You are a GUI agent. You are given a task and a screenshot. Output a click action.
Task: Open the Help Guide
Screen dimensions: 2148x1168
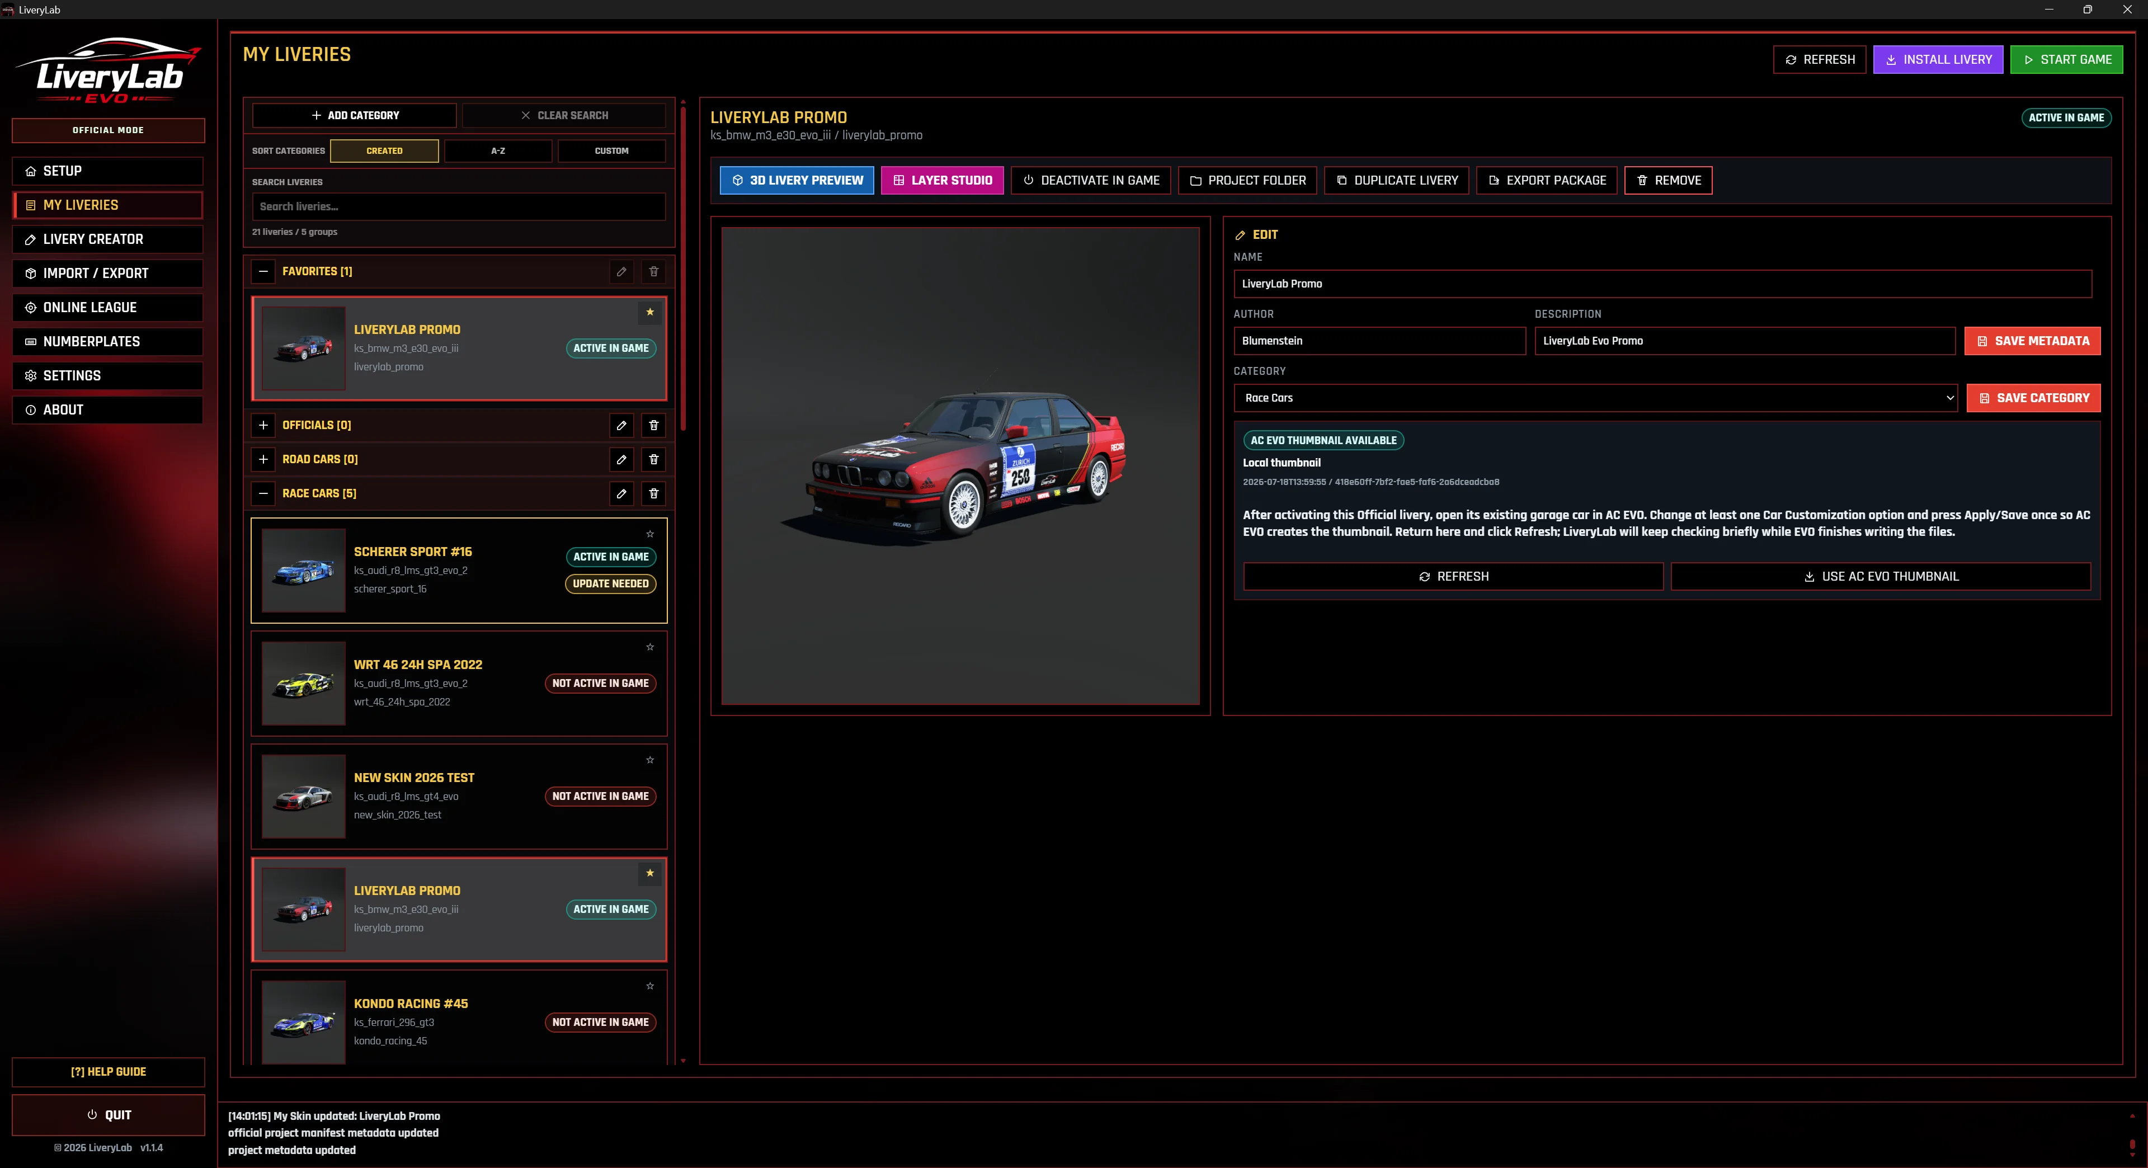[x=109, y=1071]
